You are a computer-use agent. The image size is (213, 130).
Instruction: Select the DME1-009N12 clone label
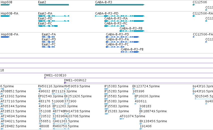click(x=75, y=80)
